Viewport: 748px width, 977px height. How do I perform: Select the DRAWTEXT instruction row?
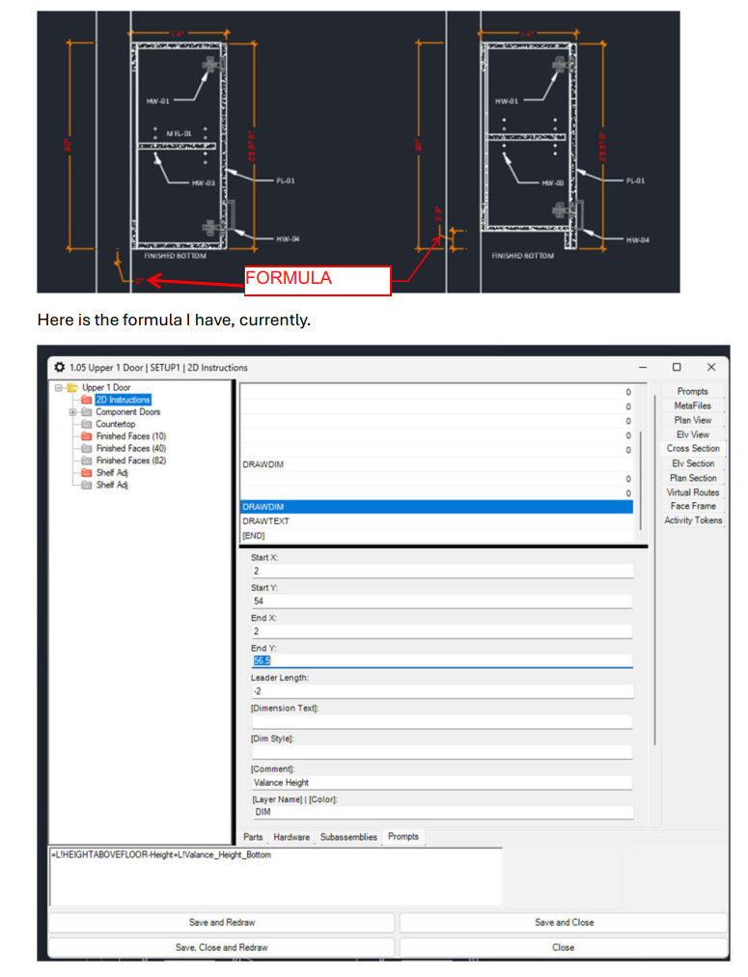(436, 521)
